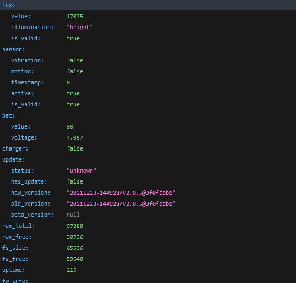Viewport: 296px width, 283px height.
Task: Click the 'ram_free:' key
Action: [17, 237]
